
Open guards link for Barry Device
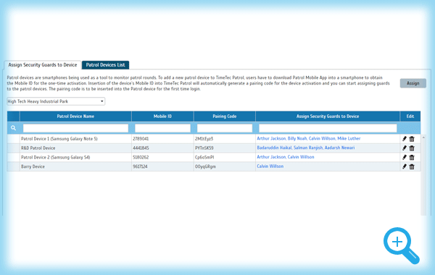(270, 166)
